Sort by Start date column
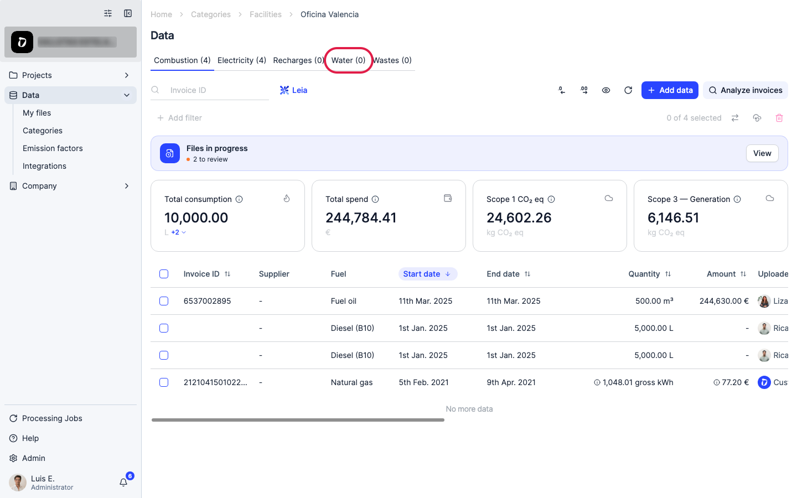797x498 pixels. point(428,274)
